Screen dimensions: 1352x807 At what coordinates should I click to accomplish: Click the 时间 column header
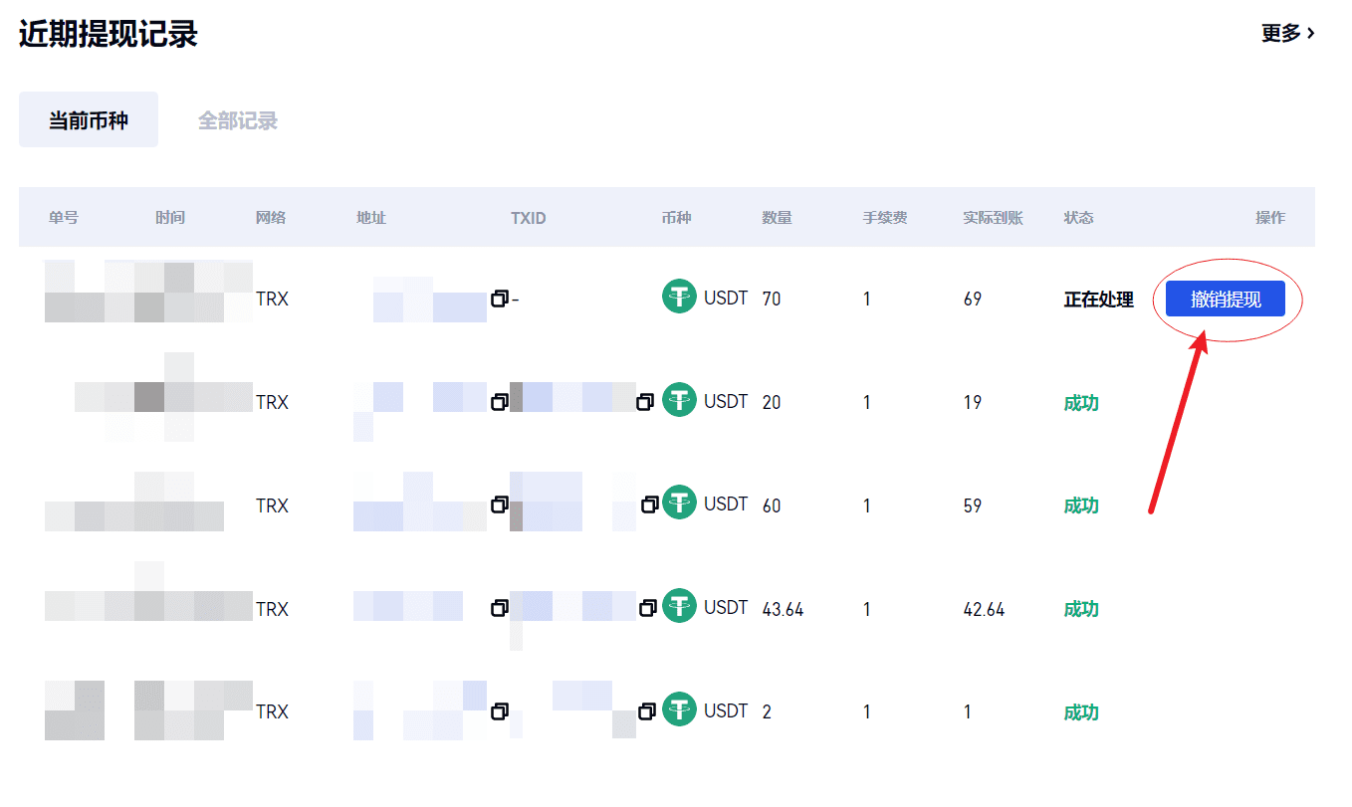(x=170, y=217)
